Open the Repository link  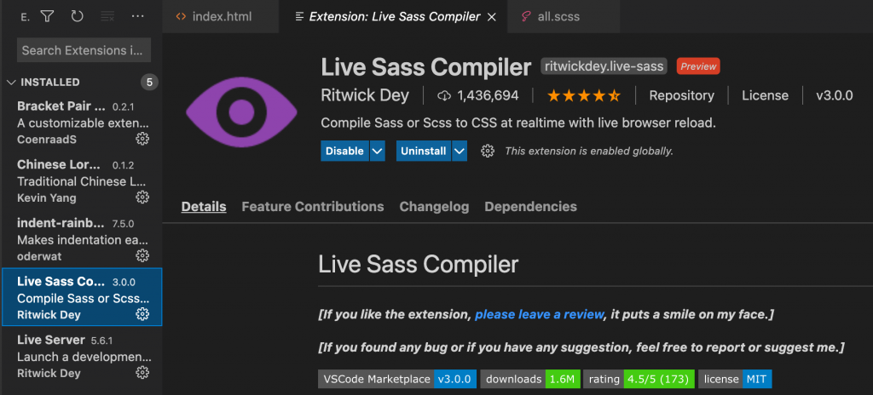coord(681,95)
